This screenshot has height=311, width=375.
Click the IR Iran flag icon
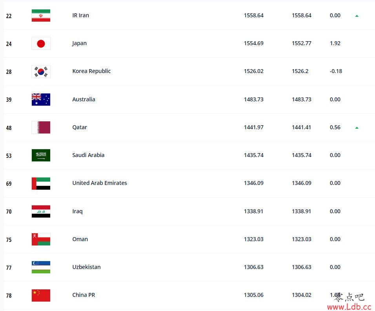41,16
